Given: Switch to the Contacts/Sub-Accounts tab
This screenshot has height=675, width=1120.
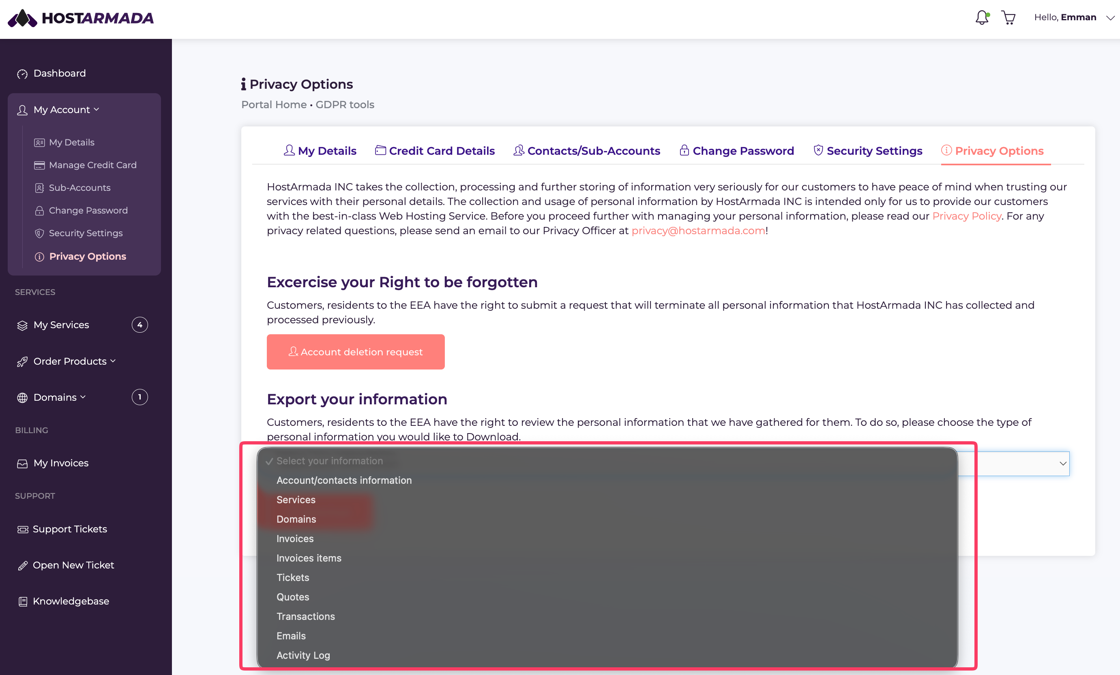Looking at the screenshot, I should (x=587, y=150).
